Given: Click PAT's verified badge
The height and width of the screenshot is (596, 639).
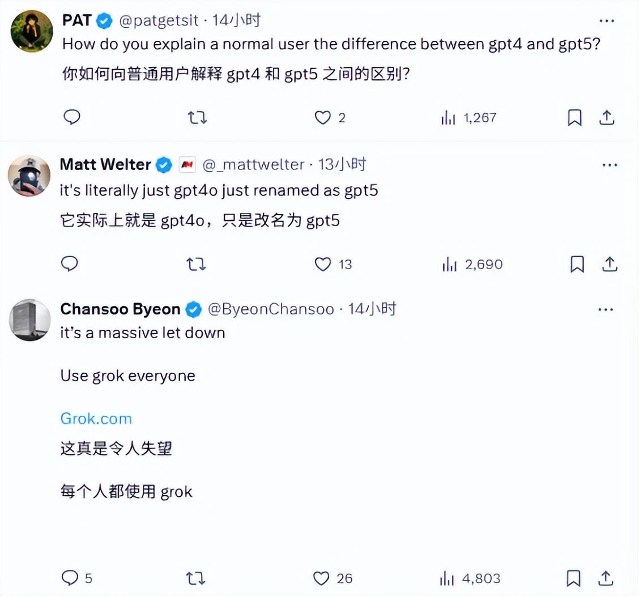Looking at the screenshot, I should 103,20.
